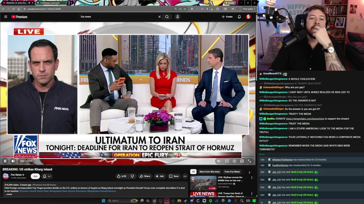Open the Fox News channel avatar
The image size is (364, 204).
tap(6, 176)
